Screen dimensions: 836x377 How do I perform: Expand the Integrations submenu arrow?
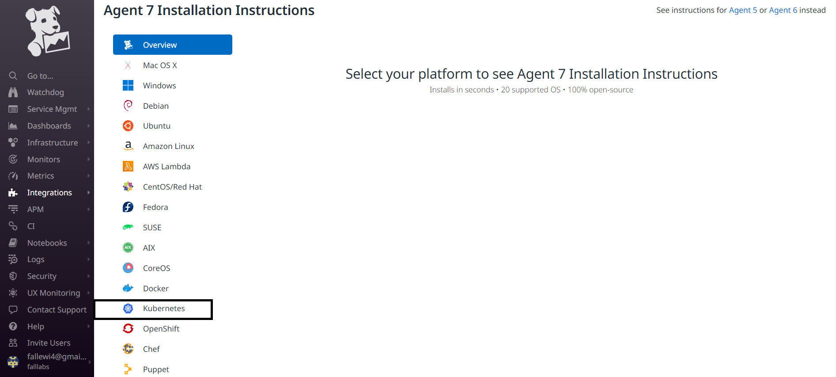[x=89, y=193]
